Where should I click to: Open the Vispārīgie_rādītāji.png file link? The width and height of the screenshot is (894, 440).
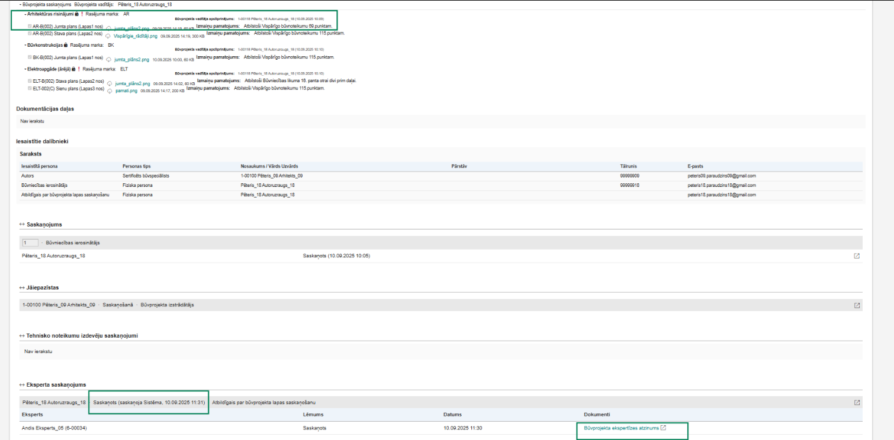[135, 36]
